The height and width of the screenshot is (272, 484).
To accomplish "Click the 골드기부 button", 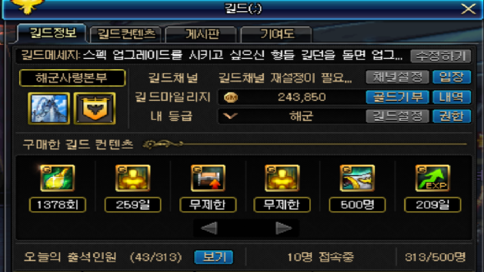I will tap(397, 97).
